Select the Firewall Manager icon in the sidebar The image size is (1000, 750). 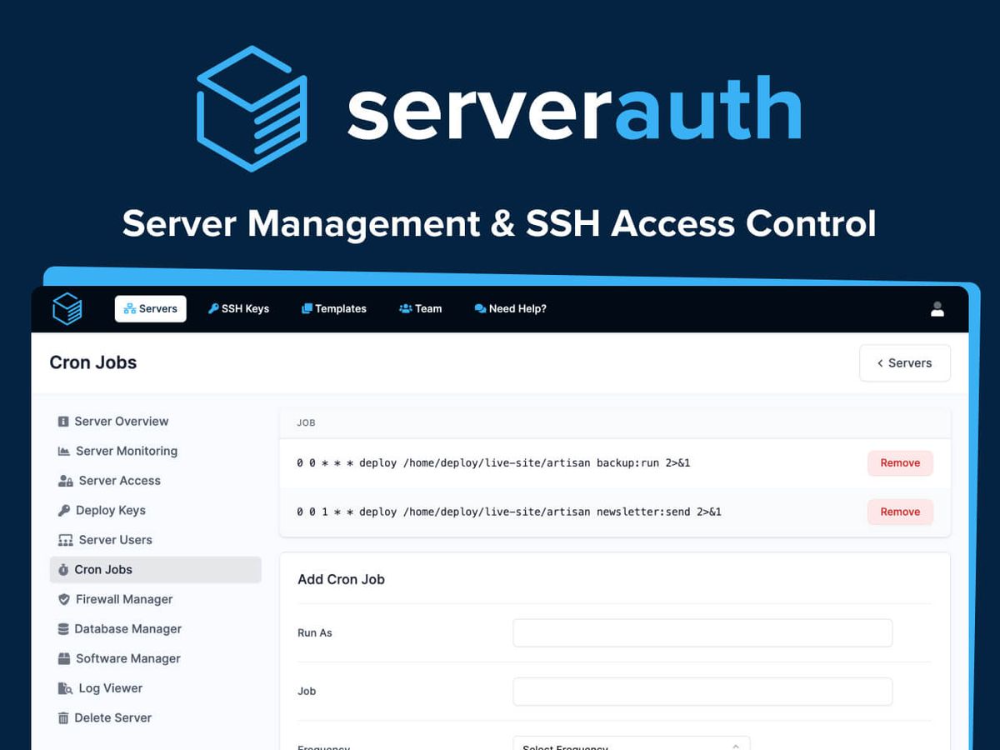64,599
